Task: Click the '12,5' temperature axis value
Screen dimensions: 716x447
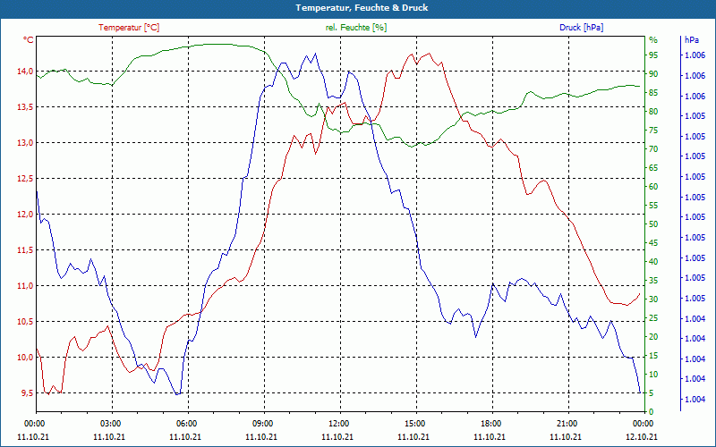Action: click(x=25, y=178)
